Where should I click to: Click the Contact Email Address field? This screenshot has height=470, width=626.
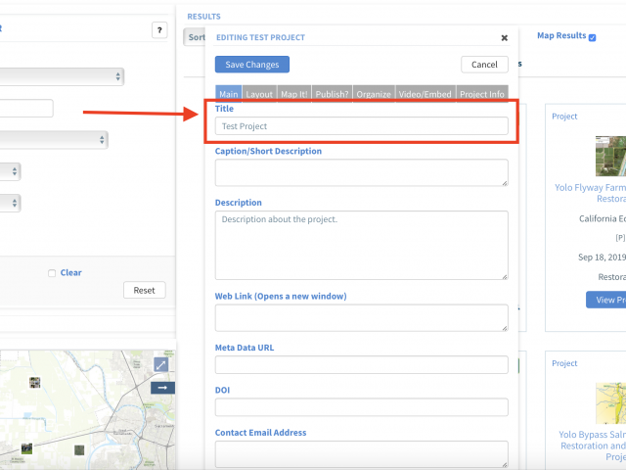point(361,454)
